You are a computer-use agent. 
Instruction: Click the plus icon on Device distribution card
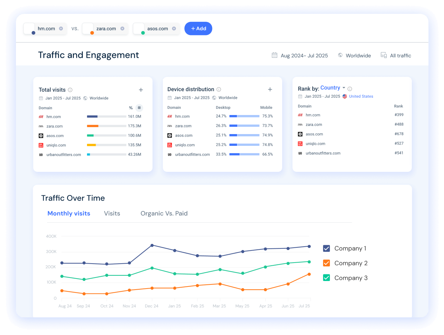point(270,89)
